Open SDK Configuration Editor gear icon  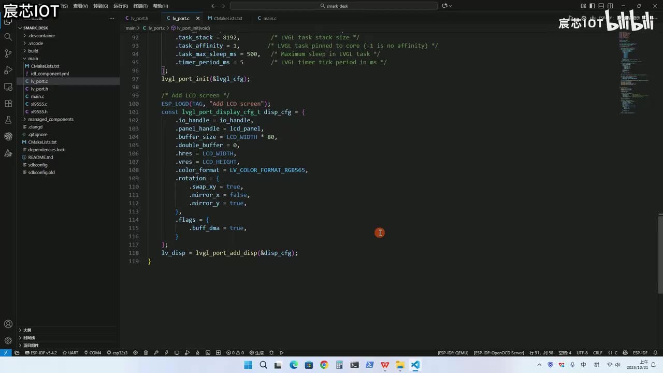click(x=136, y=353)
